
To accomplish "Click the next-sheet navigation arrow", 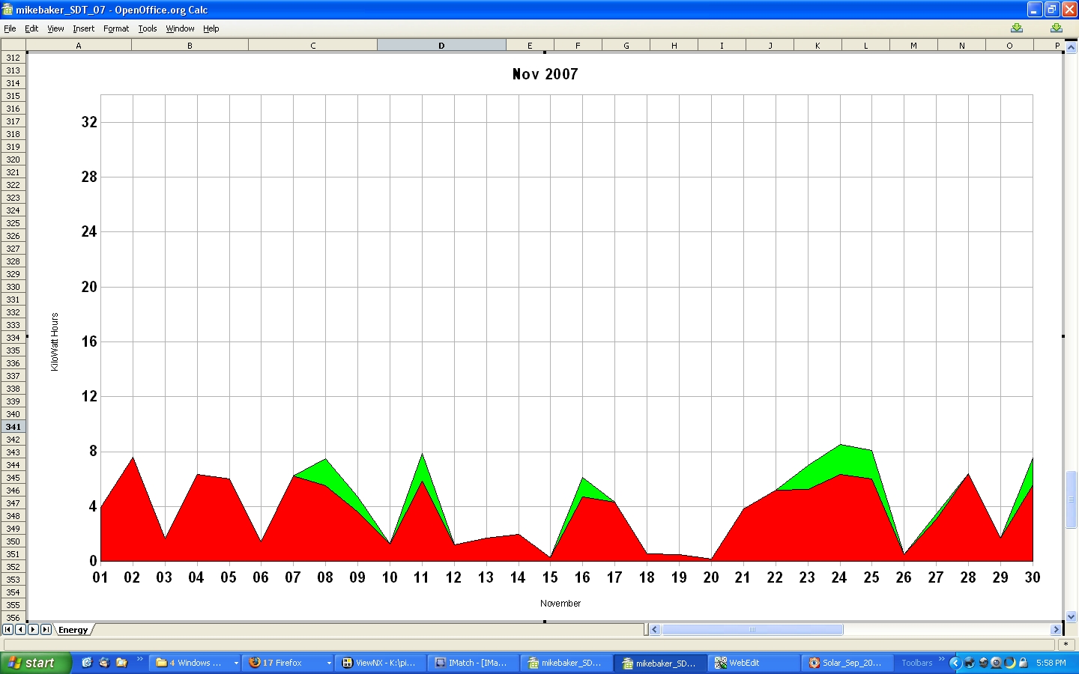I will click(x=33, y=630).
